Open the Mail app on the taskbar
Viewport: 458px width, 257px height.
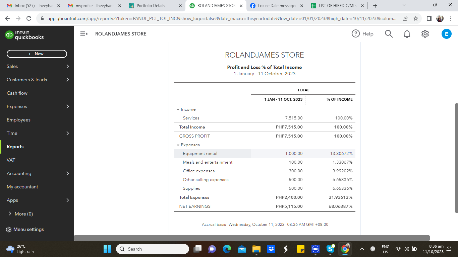tap(242, 249)
